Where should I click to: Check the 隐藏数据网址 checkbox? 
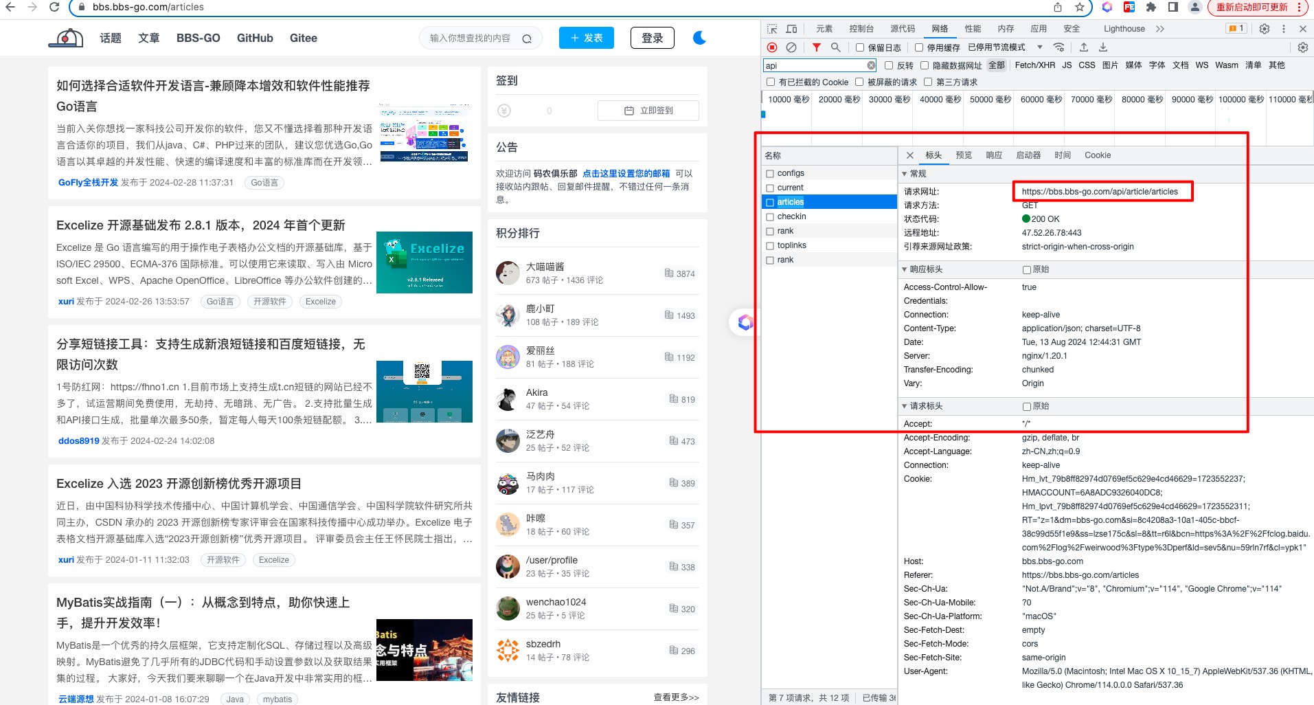925,65
